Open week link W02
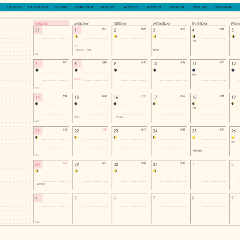This screenshot has height=240, width=240. pyautogui.click(x=37, y=88)
